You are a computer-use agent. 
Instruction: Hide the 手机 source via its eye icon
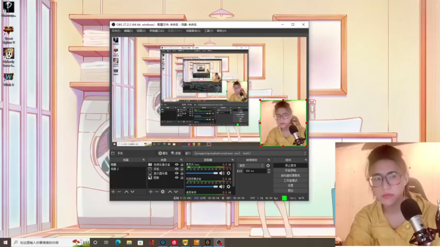[x=177, y=169]
